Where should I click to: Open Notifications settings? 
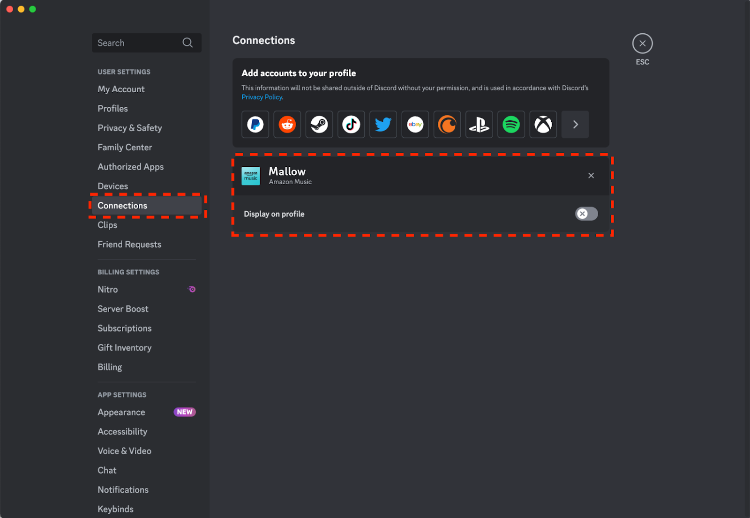coord(147,490)
